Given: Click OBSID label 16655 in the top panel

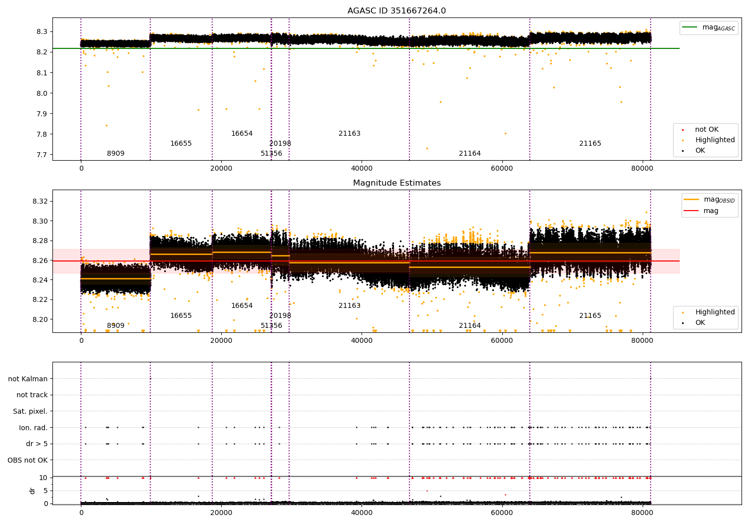Looking at the screenshot, I should (181, 144).
